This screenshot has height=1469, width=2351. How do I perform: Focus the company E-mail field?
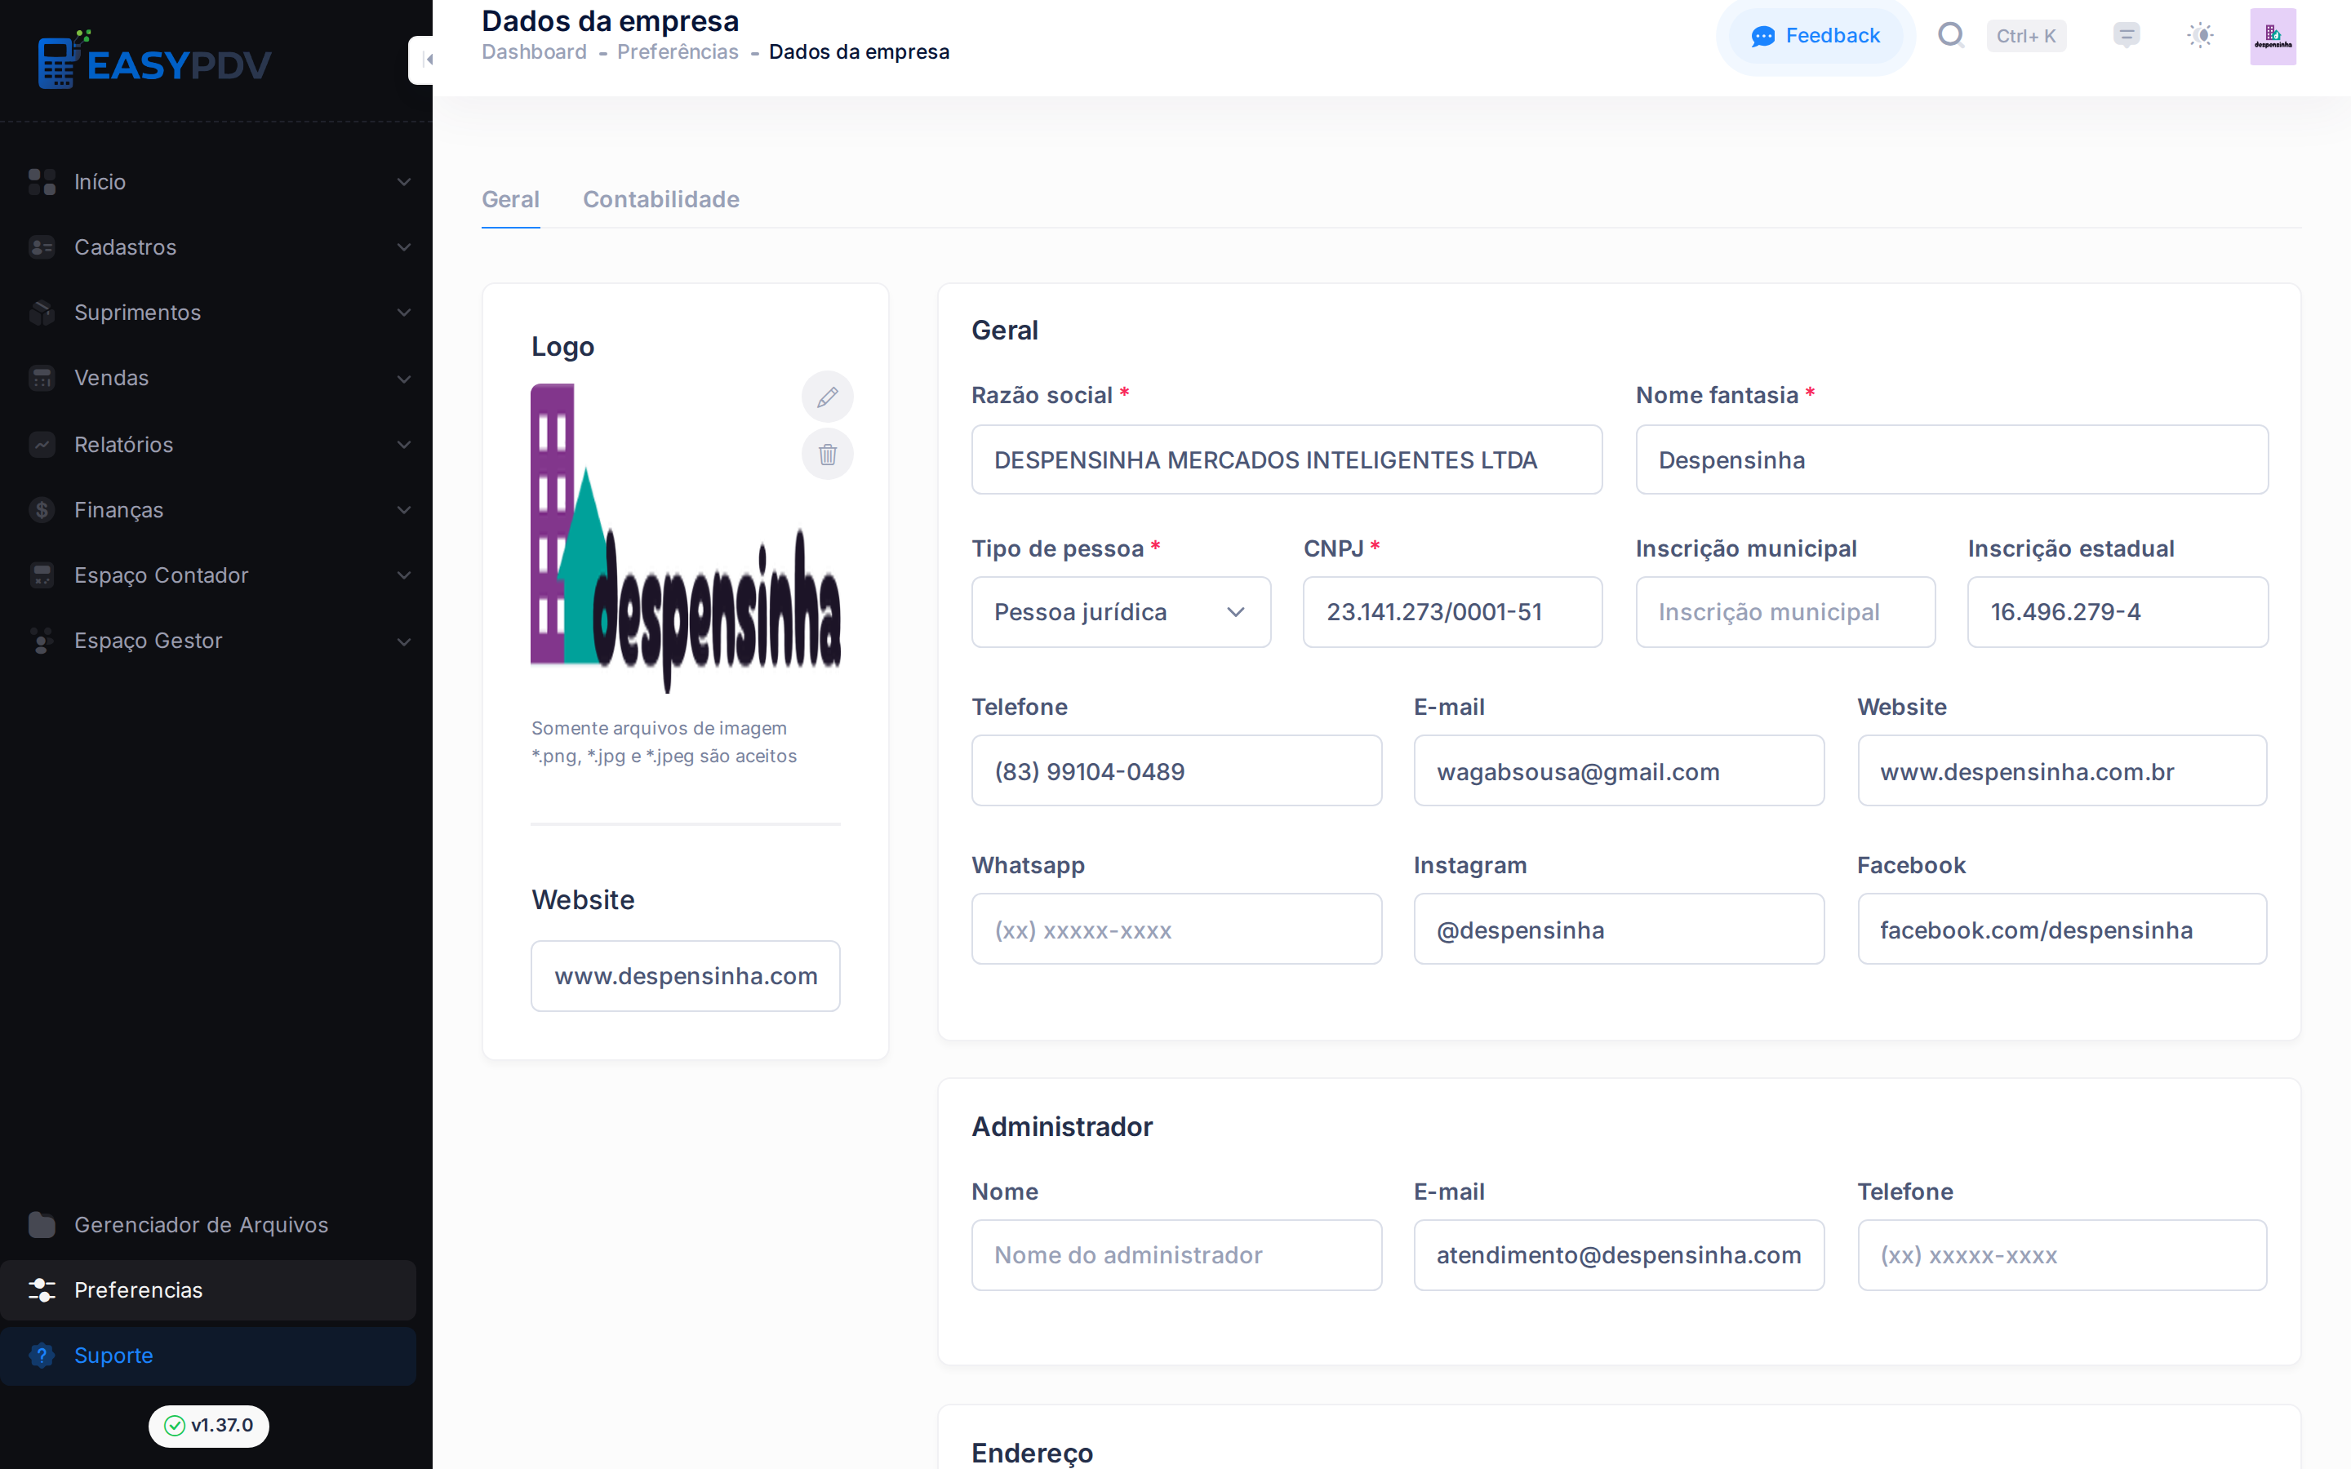[1619, 770]
